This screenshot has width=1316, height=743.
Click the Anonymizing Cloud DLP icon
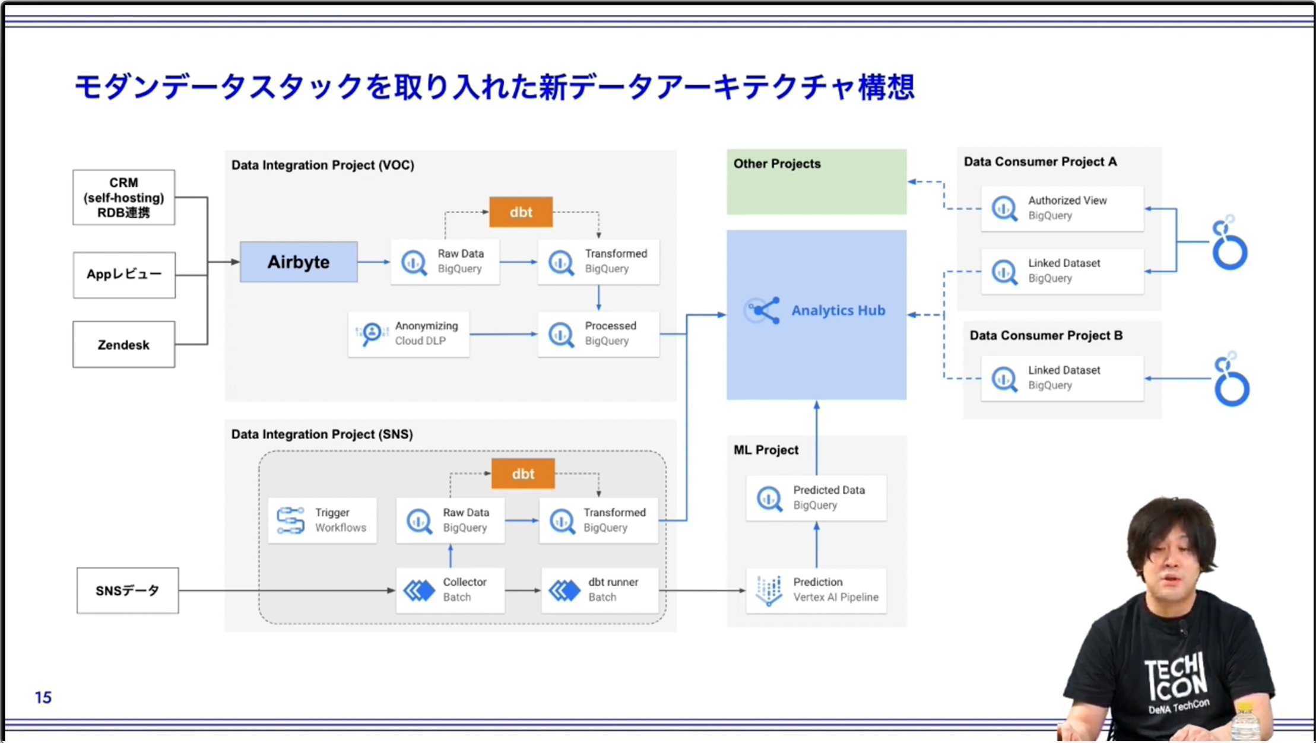point(372,334)
